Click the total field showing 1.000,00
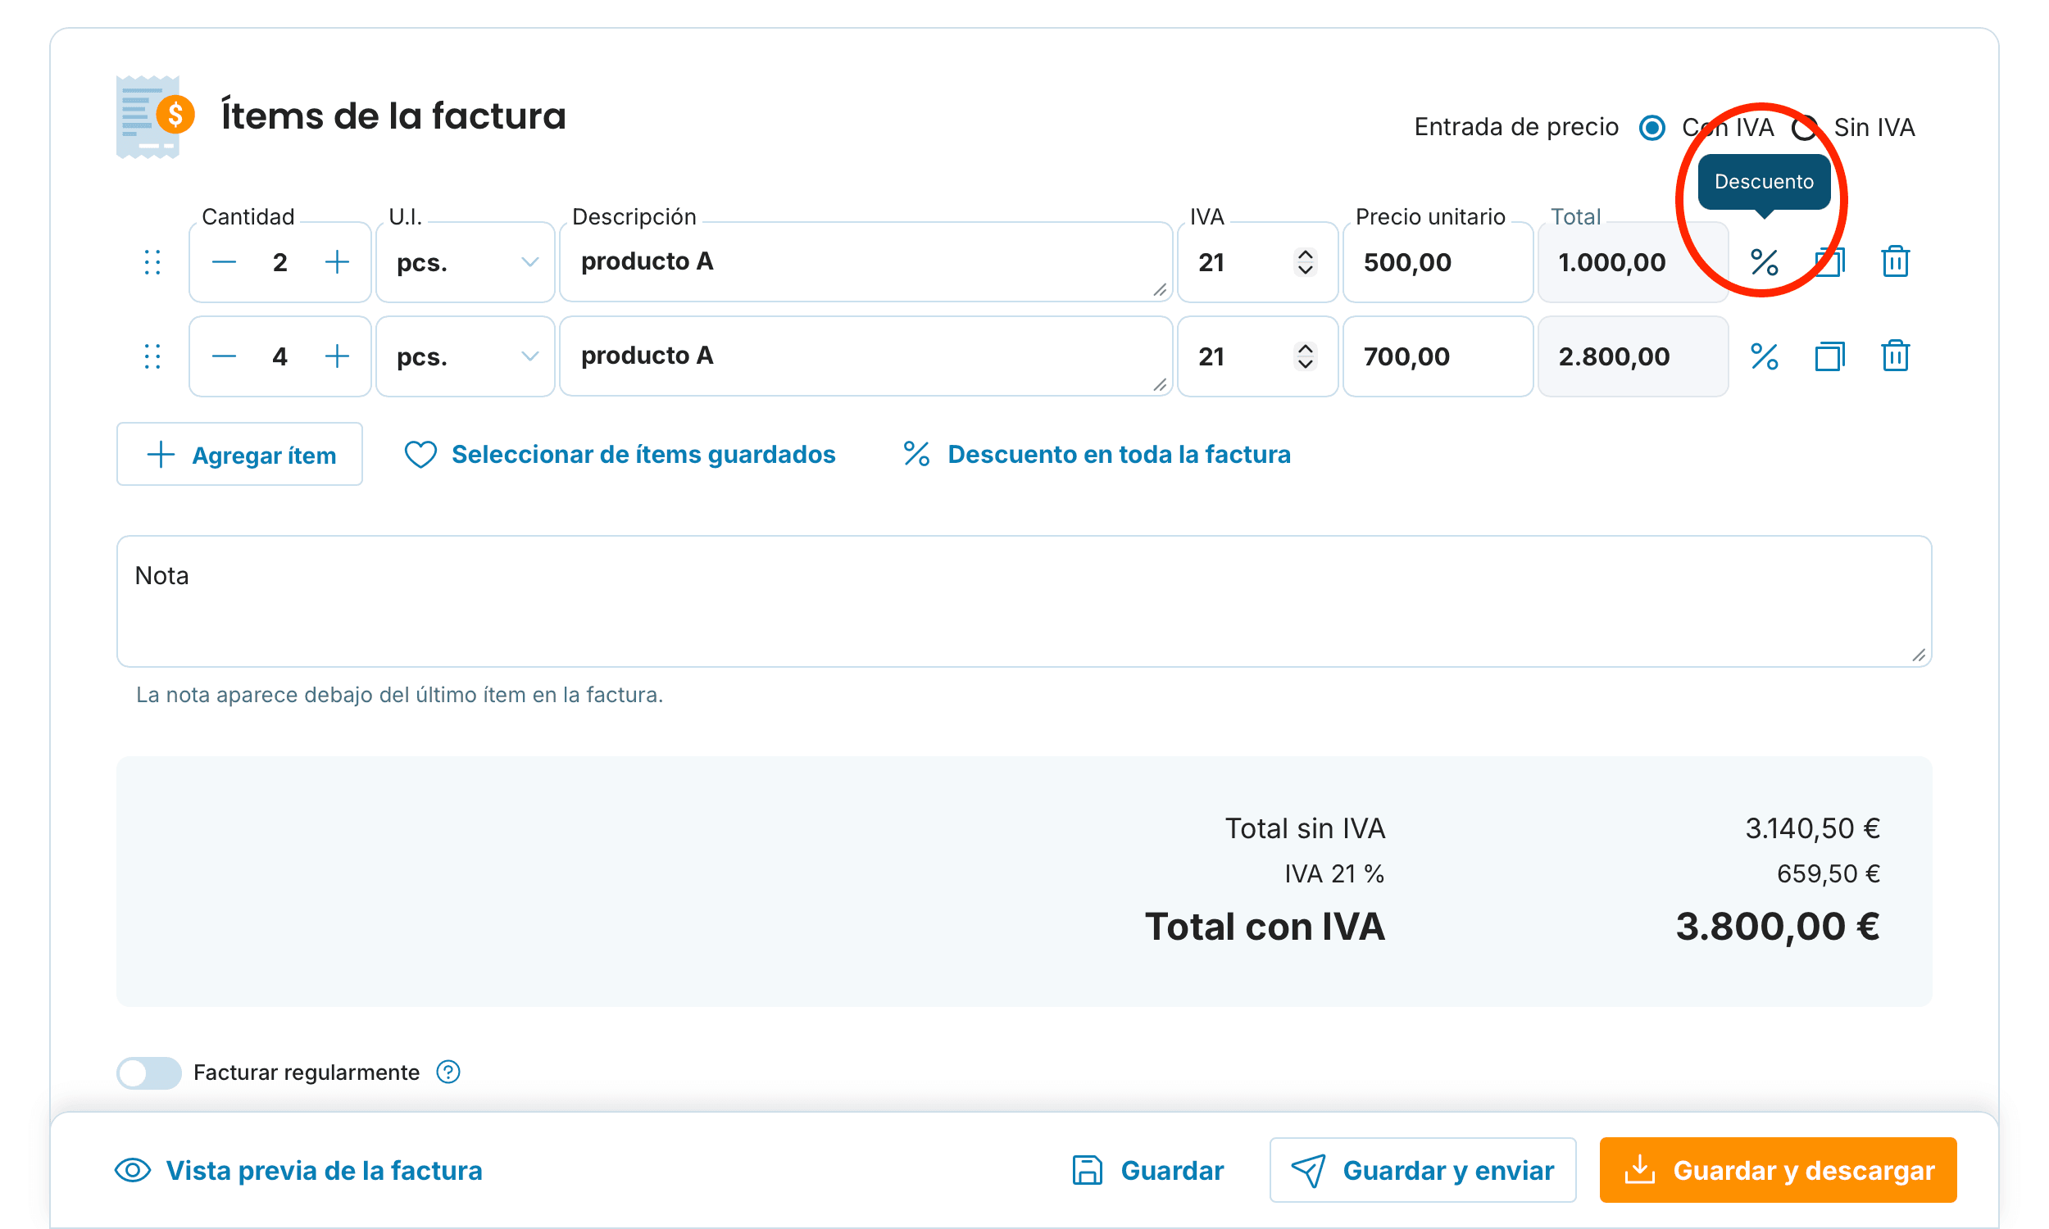The width and height of the screenshot is (2049, 1229). pos(1632,262)
